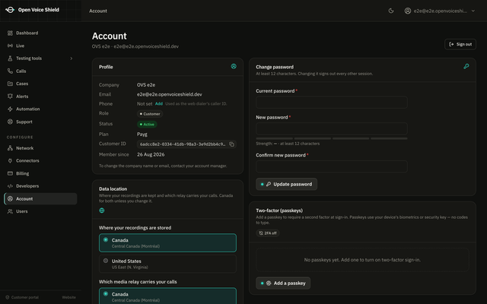Open Cases from the sidebar
487x304 pixels.
(x=40, y=84)
